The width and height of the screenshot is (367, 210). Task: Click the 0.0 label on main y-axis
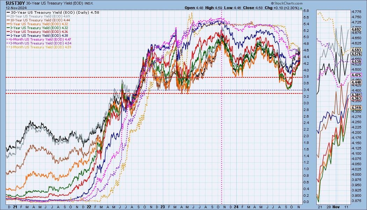pyautogui.click(x=306, y=202)
